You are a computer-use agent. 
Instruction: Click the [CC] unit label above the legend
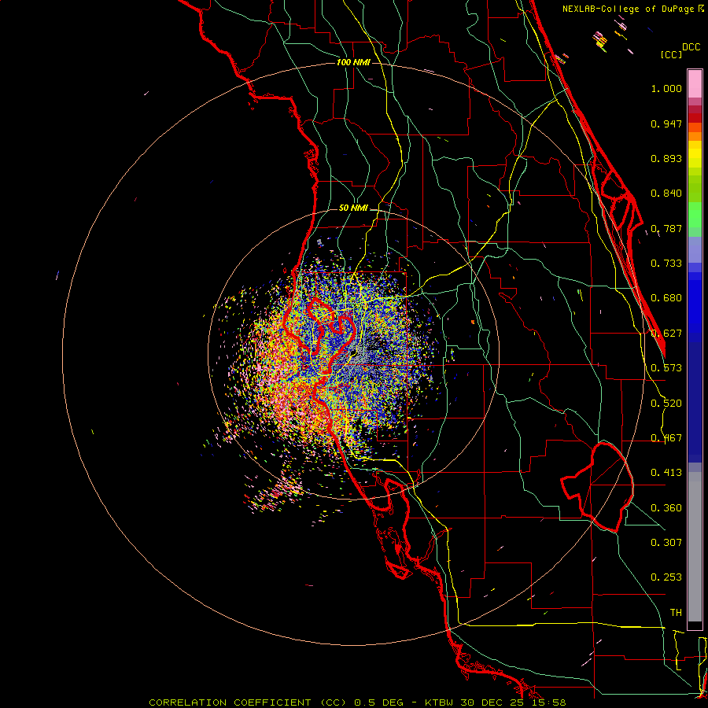pos(672,54)
